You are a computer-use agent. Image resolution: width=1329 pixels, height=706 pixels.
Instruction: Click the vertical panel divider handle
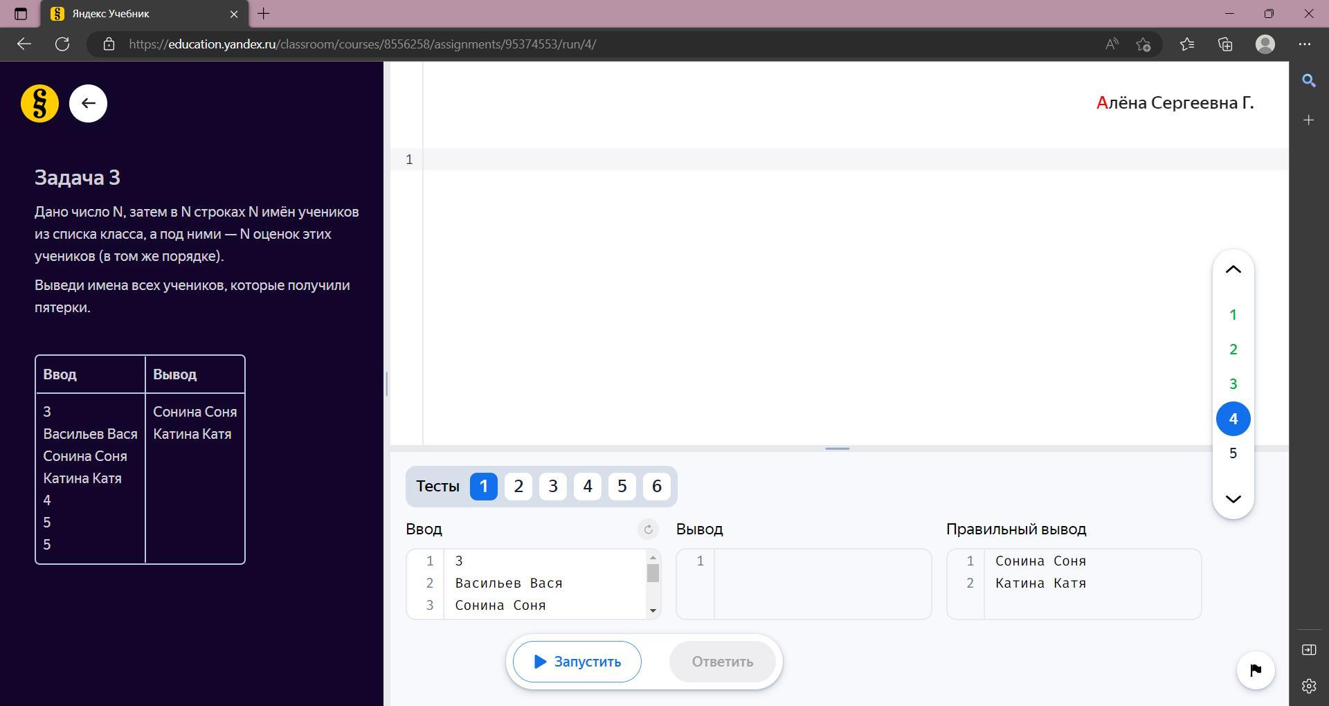tap(387, 383)
